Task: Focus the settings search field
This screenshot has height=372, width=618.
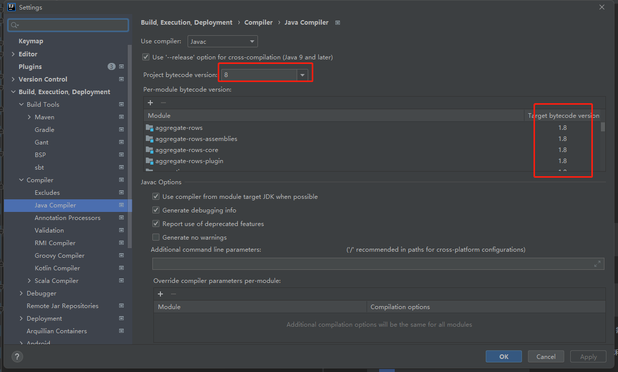Action: pos(68,25)
